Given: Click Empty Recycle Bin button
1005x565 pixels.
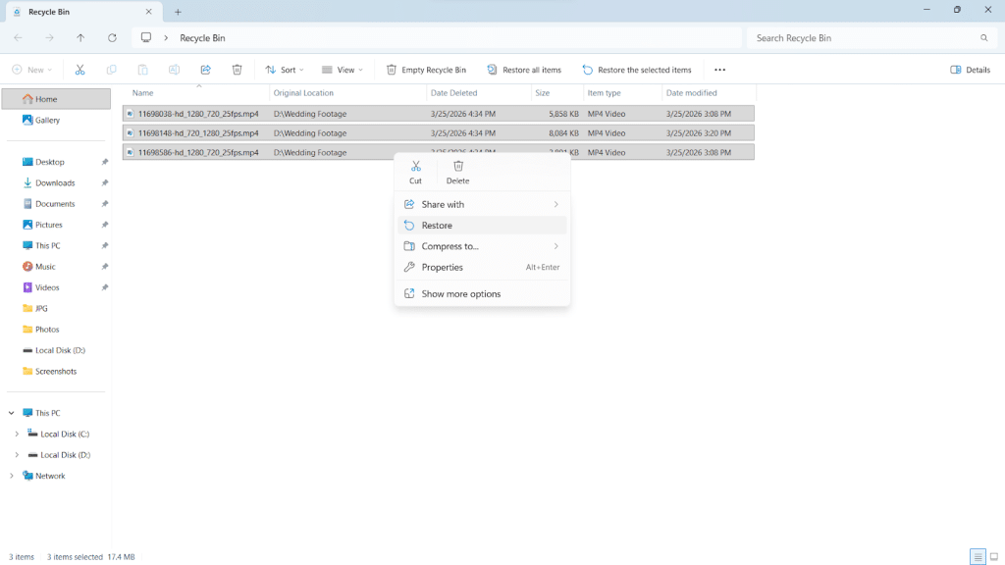Looking at the screenshot, I should 426,70.
